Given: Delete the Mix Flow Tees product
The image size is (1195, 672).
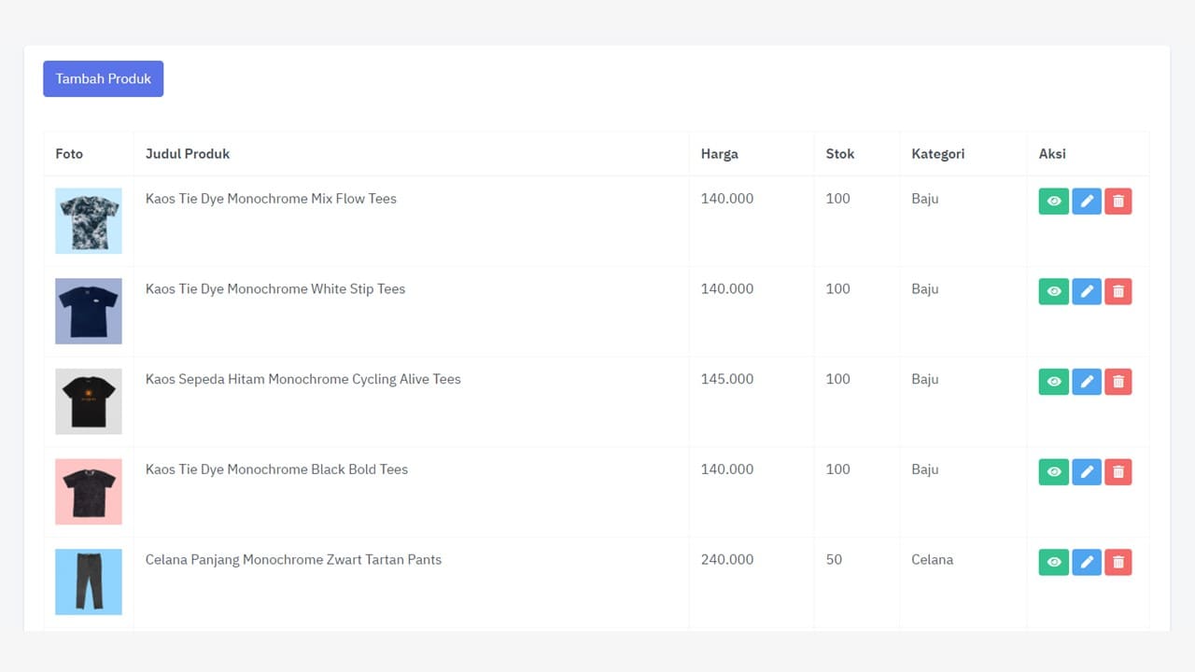Looking at the screenshot, I should pyautogui.click(x=1118, y=202).
